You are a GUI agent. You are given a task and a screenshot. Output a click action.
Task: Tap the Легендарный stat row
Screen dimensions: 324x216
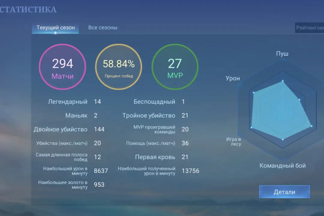coord(68,102)
